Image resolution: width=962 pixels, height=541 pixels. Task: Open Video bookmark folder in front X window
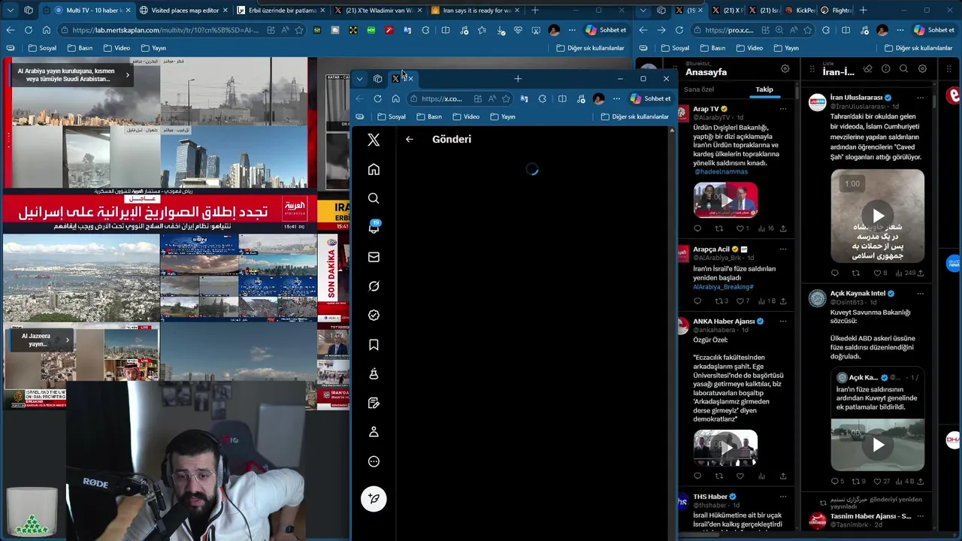pos(466,116)
